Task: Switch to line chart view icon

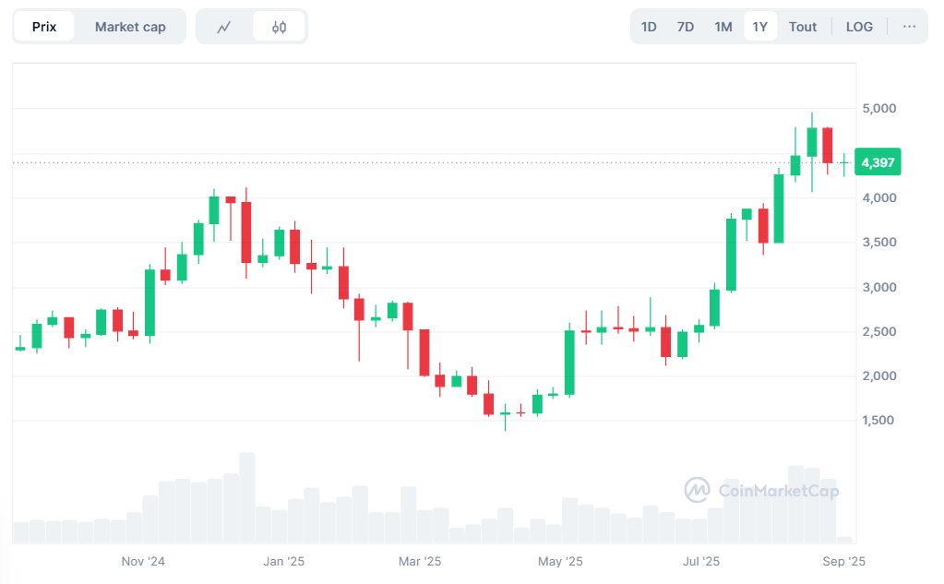Action: click(x=224, y=27)
